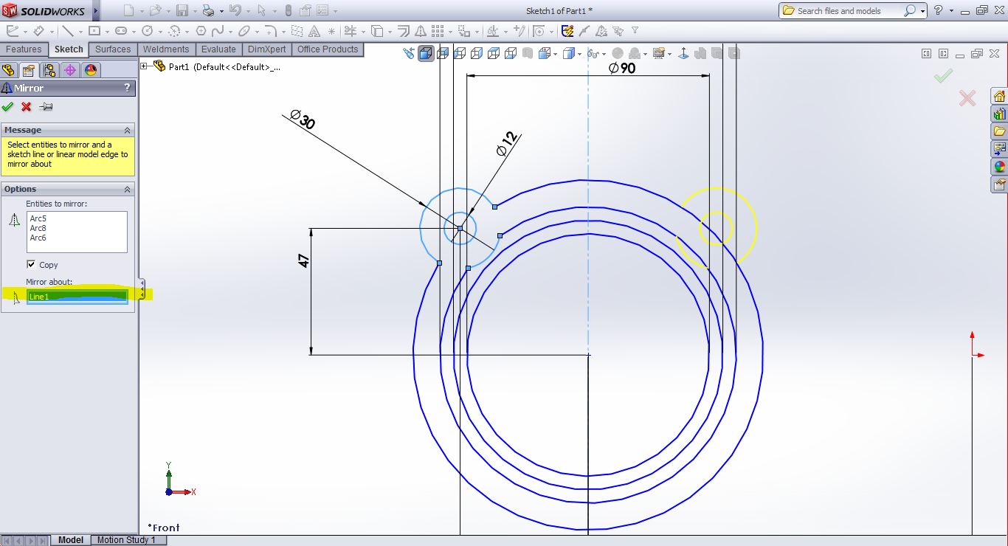Click the Zoom to Area icon
Image resolution: width=1008 pixels, height=546 pixels.
click(409, 52)
